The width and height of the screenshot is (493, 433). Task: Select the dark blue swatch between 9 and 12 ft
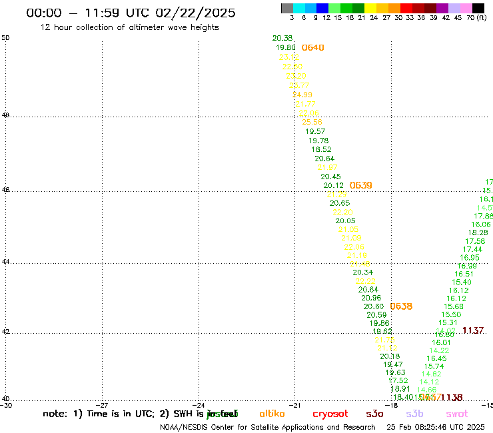(x=322, y=8)
